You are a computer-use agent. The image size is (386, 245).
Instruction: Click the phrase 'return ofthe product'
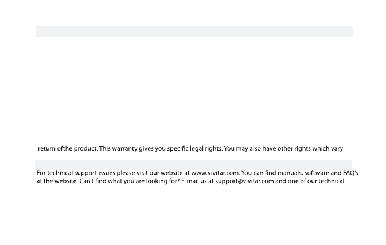tap(68, 149)
